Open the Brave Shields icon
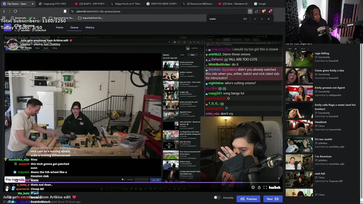 [263, 11]
